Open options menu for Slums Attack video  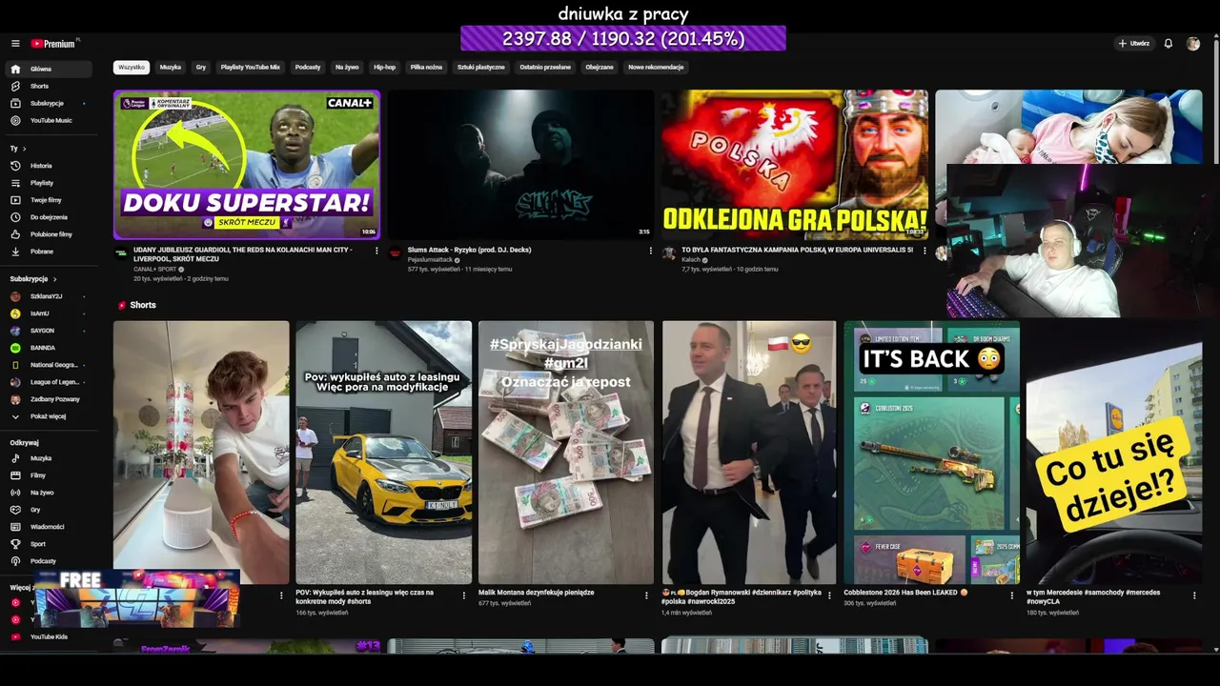[651, 252]
